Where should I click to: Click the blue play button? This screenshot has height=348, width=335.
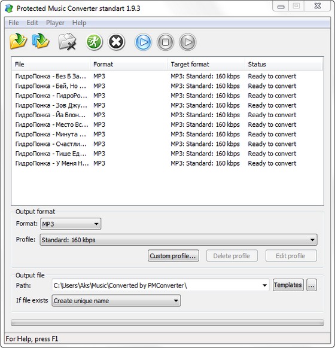(x=143, y=42)
